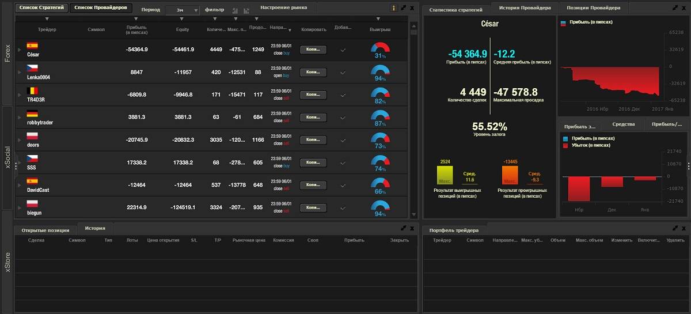691x314 pixels.
Task: Toggle the add checkmark for César
Action: 343,50
